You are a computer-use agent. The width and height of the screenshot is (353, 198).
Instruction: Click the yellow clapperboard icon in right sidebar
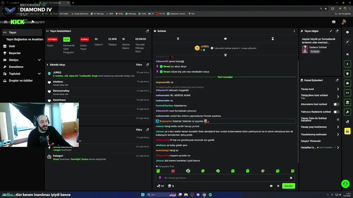tap(347, 131)
